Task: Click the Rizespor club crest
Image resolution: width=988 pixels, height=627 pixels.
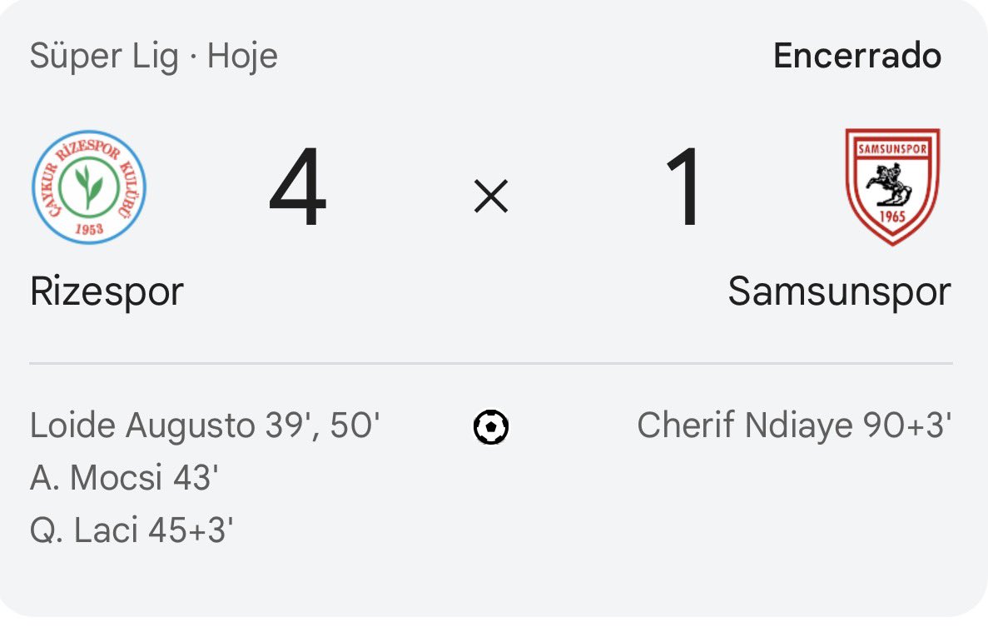Action: point(89,187)
